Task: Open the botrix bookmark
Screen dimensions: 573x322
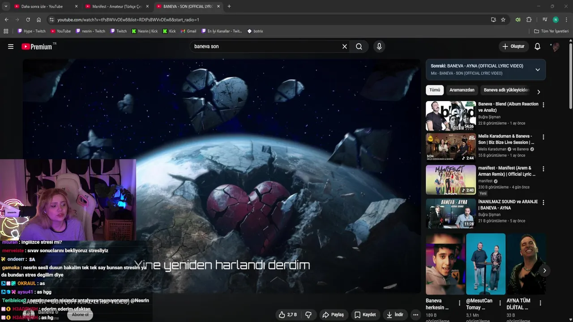Action: tap(254, 31)
